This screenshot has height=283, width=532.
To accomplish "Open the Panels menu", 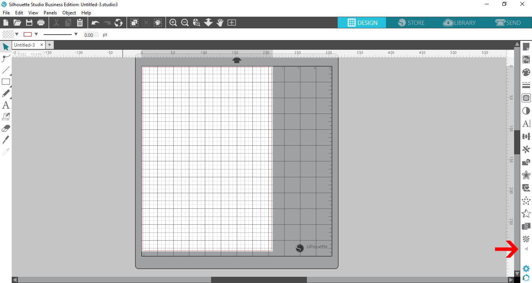I will [50, 13].
